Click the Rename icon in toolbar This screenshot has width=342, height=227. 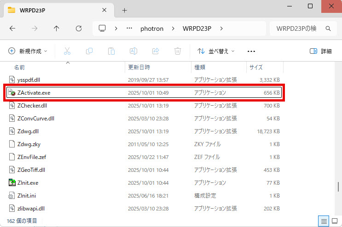pos(133,51)
